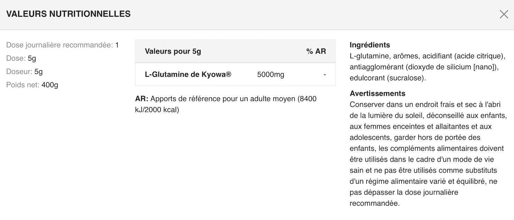514x220 pixels.
Task: Select L-Glutamine de Kyowa® row label
Action: point(188,74)
